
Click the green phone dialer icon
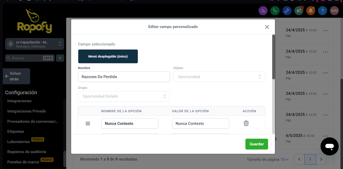[275, 11]
